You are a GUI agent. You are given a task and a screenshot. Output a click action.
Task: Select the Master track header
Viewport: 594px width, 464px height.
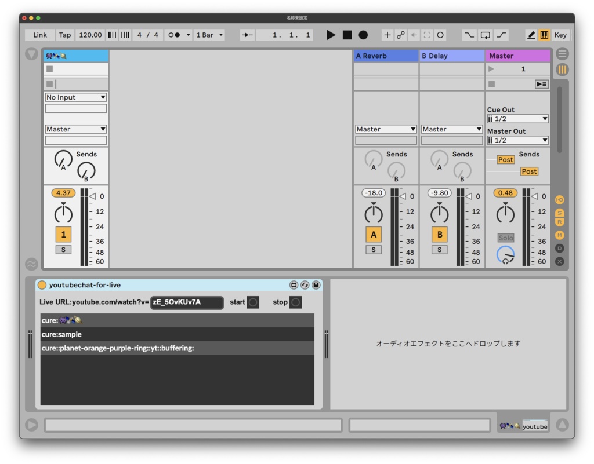pos(517,56)
